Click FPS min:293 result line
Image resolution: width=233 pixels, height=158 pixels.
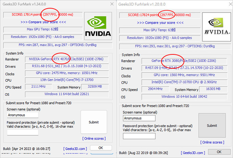(x=175, y=46)
